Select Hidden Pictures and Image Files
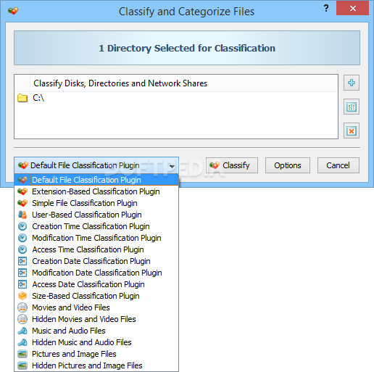The width and height of the screenshot is (374, 372). point(96,365)
